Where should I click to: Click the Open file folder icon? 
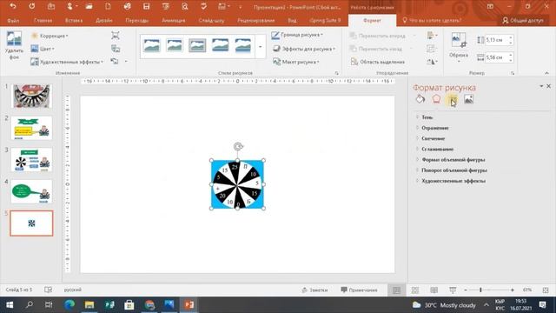click(89, 6)
